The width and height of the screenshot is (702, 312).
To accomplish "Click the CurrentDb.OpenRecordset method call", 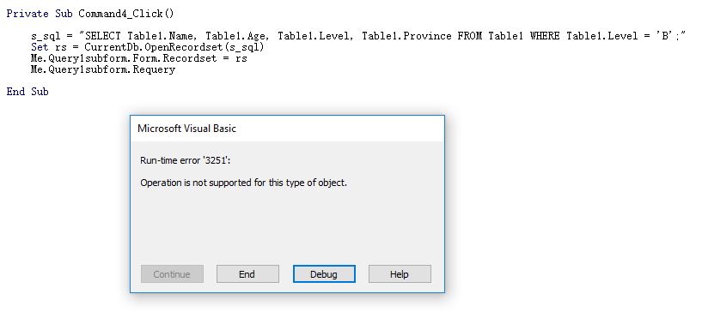I will (174, 47).
